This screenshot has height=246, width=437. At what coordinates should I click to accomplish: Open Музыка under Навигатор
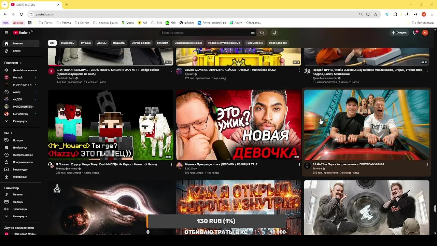[x=21, y=195]
